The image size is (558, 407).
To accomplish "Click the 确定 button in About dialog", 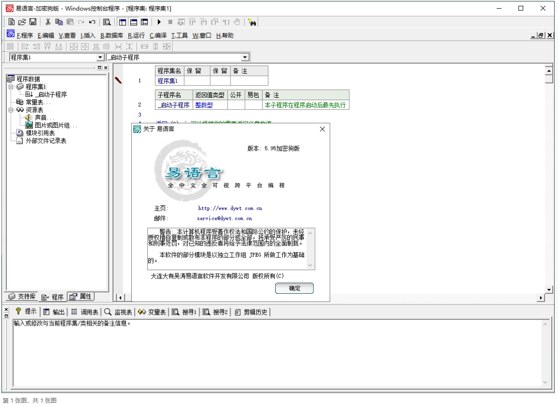I will point(294,288).
